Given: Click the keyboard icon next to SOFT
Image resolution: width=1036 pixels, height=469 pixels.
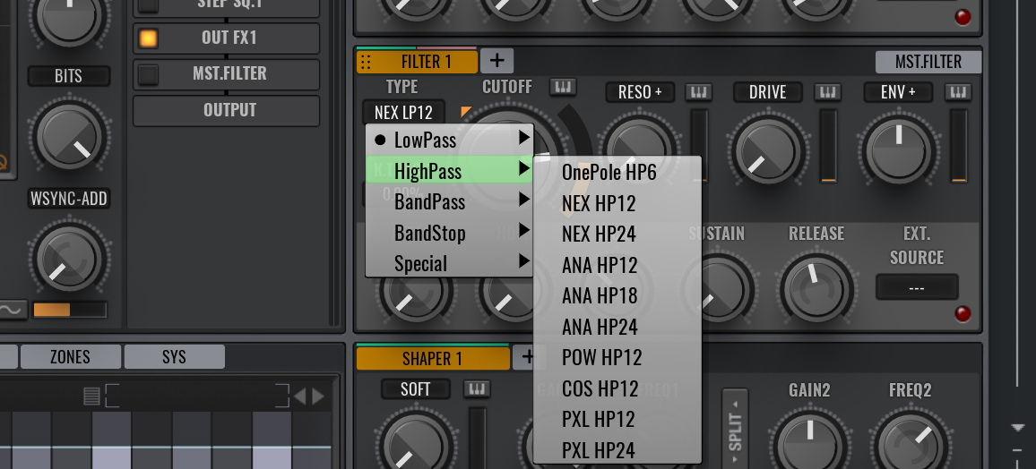Looking at the screenshot, I should pos(477,389).
